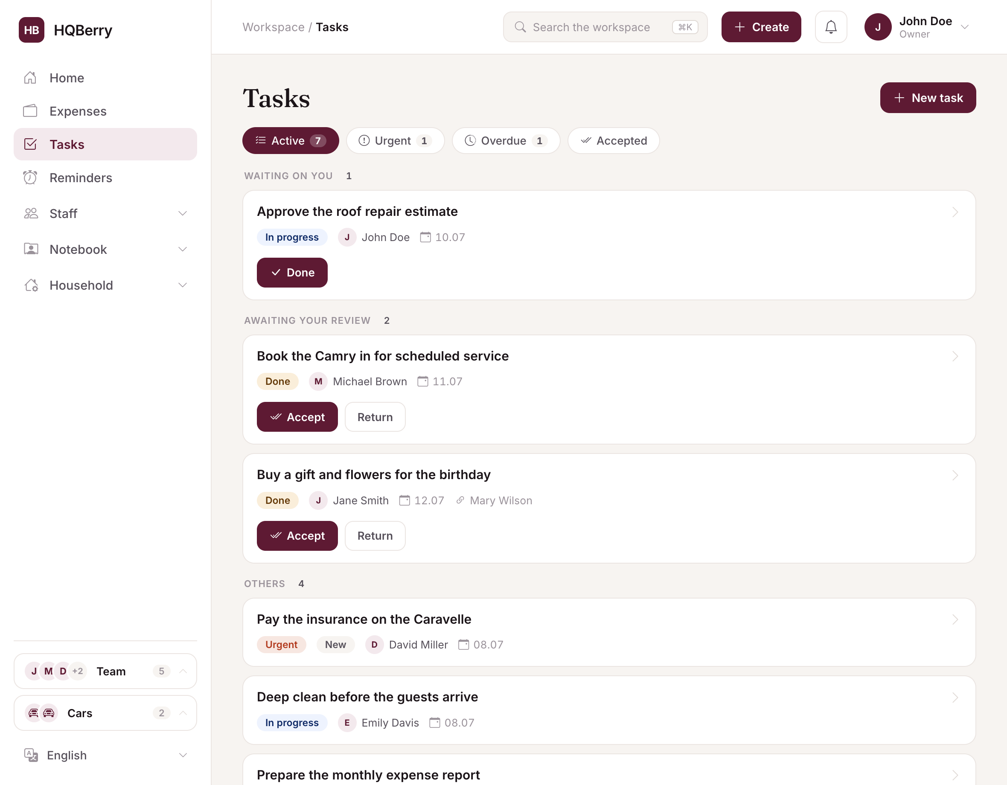Click the Notebook contact icon
This screenshot has height=785, width=1007.
pyautogui.click(x=30, y=250)
